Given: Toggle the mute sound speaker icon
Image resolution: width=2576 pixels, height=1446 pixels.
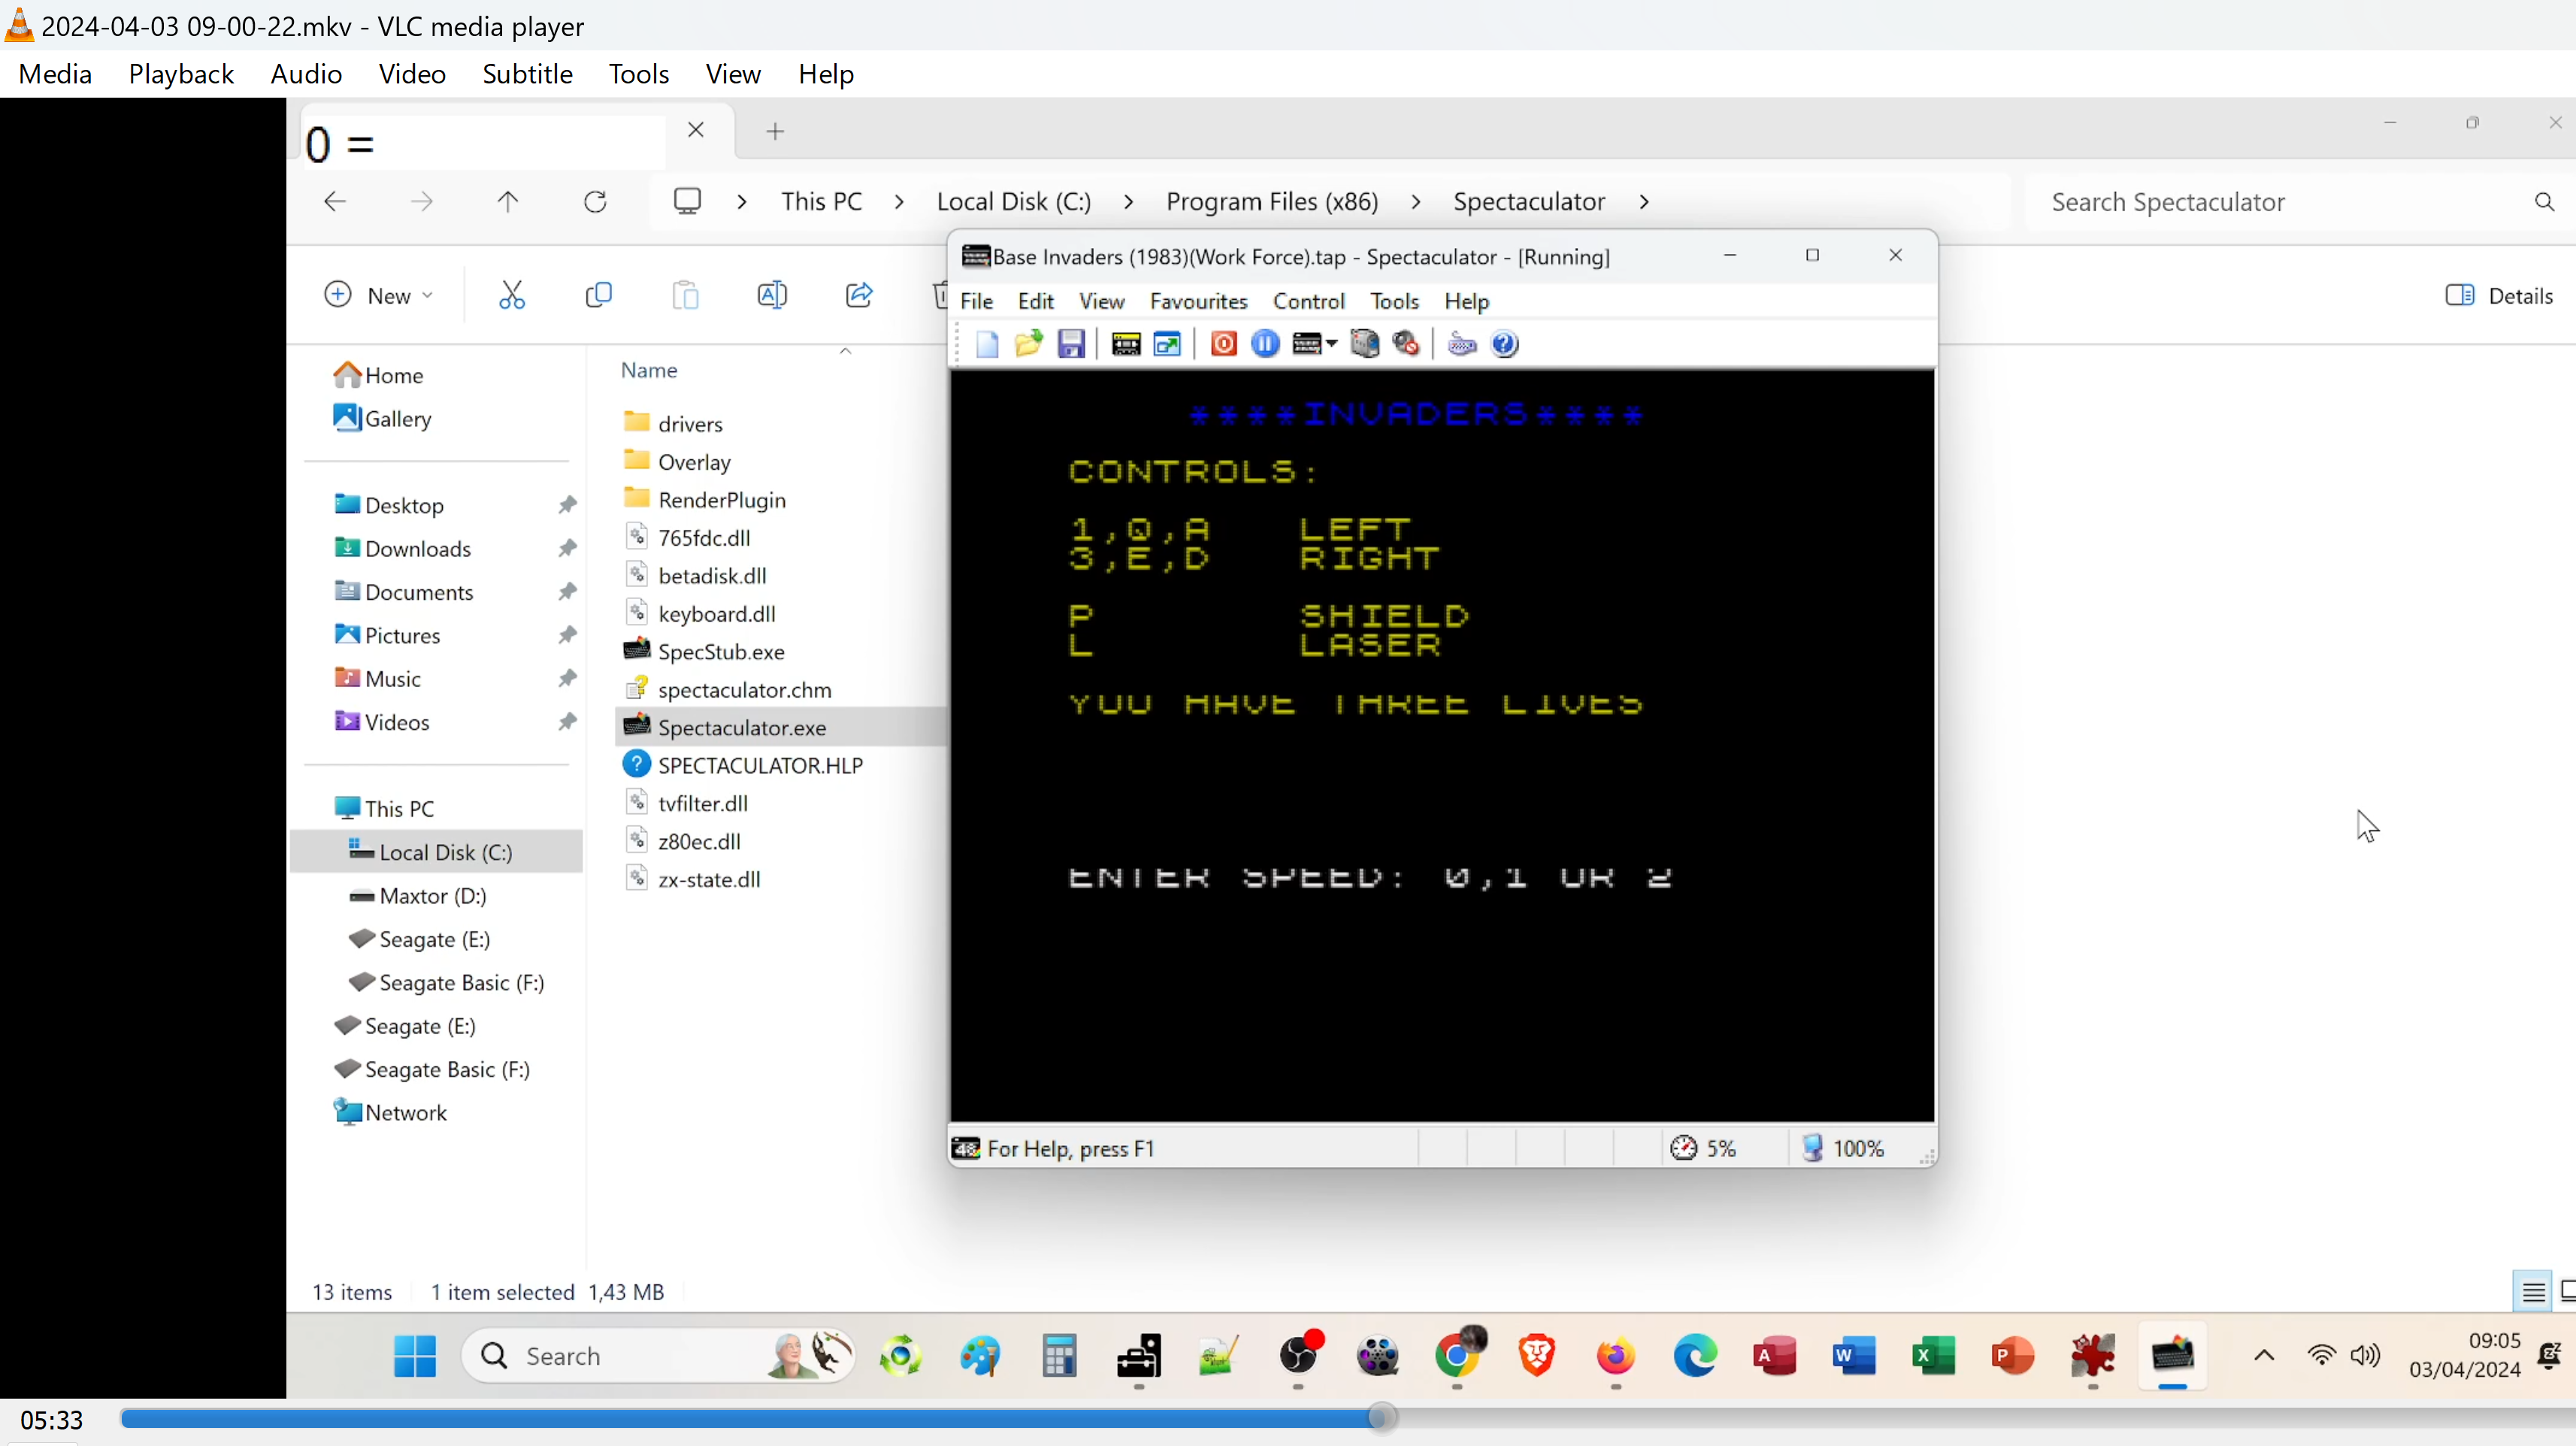Looking at the screenshot, I should 1406,344.
